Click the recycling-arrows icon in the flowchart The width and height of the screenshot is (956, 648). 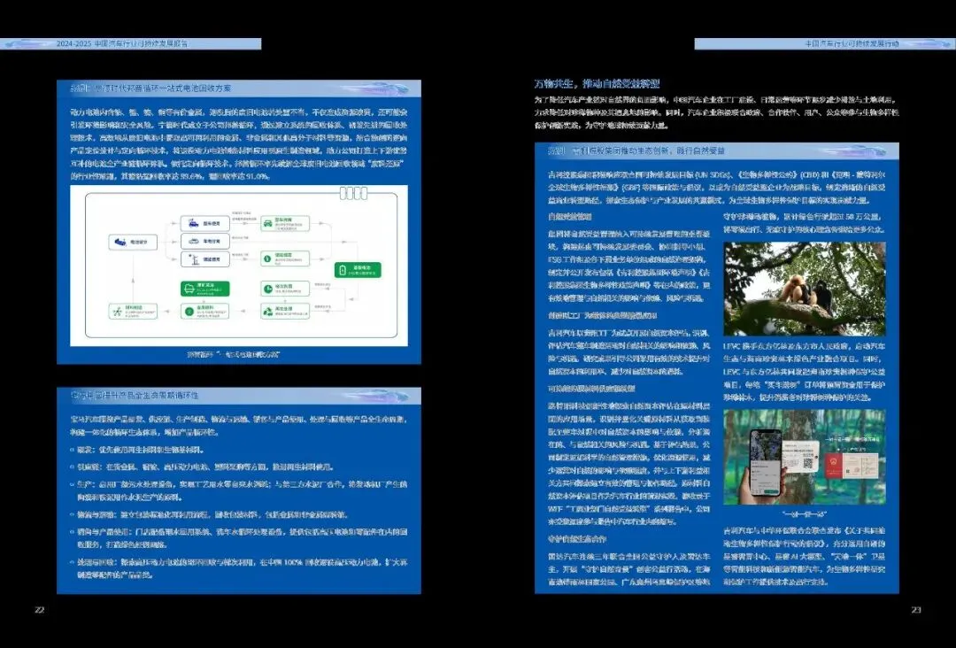267,312
